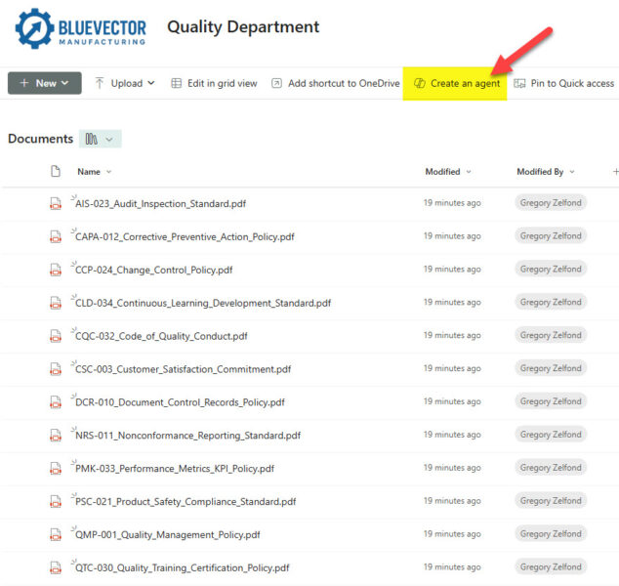Screen dimensions: 619x586
Task: Expand the Upload dropdown chevron
Action: 151,83
